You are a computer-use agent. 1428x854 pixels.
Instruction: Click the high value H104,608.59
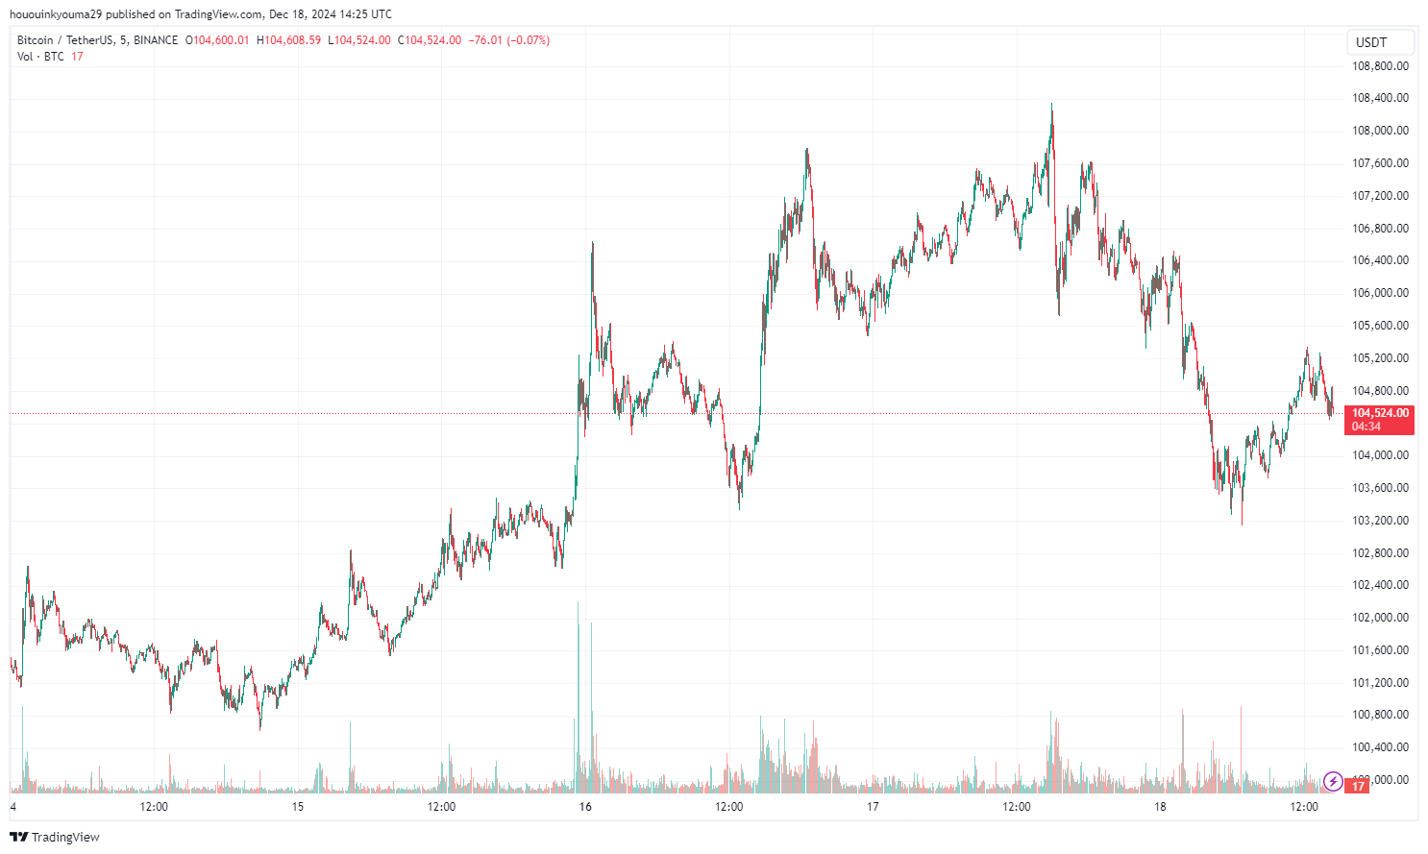pos(288,40)
